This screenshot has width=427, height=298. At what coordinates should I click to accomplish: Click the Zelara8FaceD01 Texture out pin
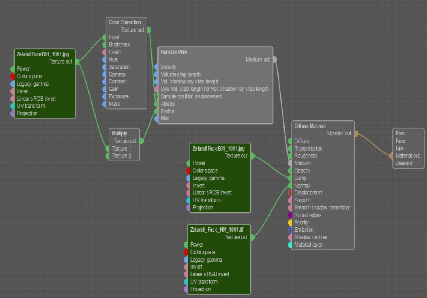pyautogui.click(x=77, y=62)
